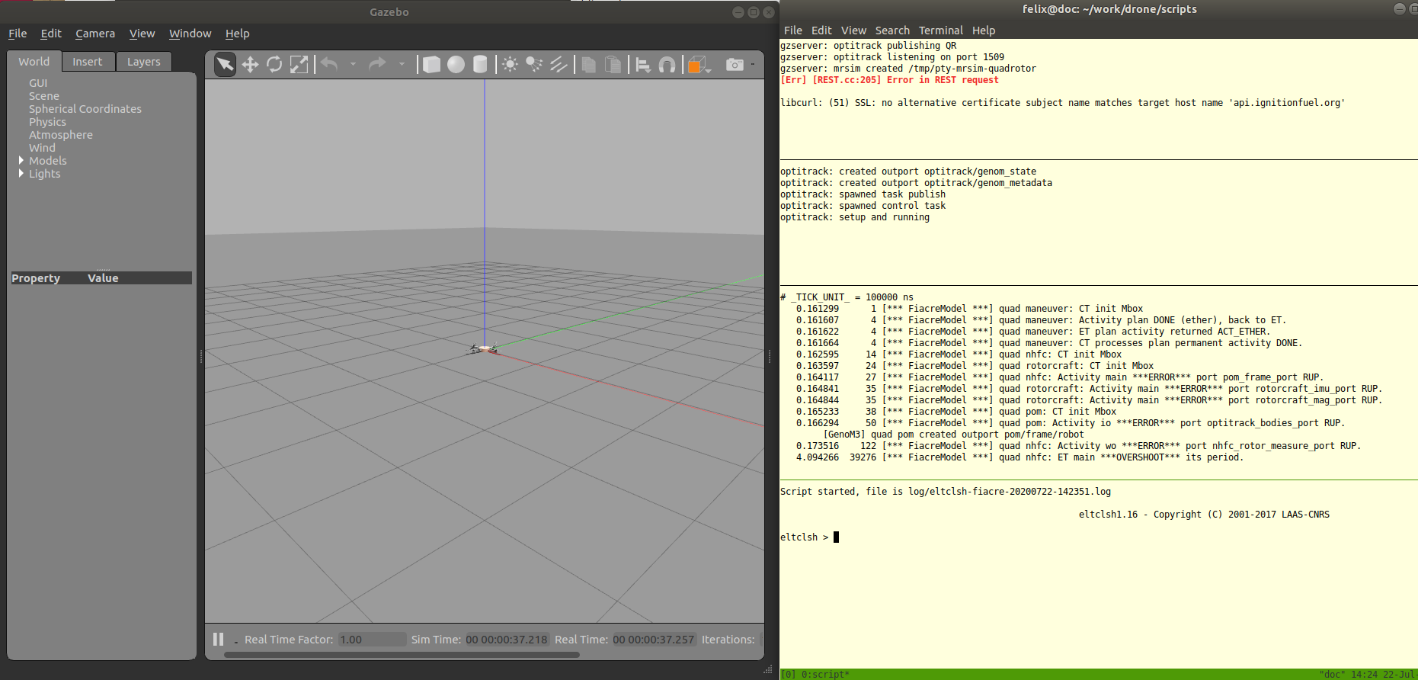This screenshot has width=1418, height=680.
Task: Open Gazebo File menu
Action: [18, 34]
